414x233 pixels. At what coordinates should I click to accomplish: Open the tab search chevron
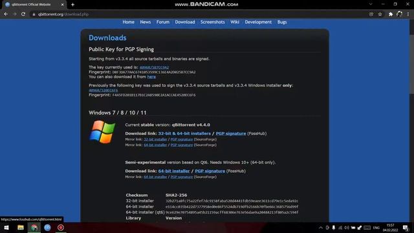(x=371, y=5)
